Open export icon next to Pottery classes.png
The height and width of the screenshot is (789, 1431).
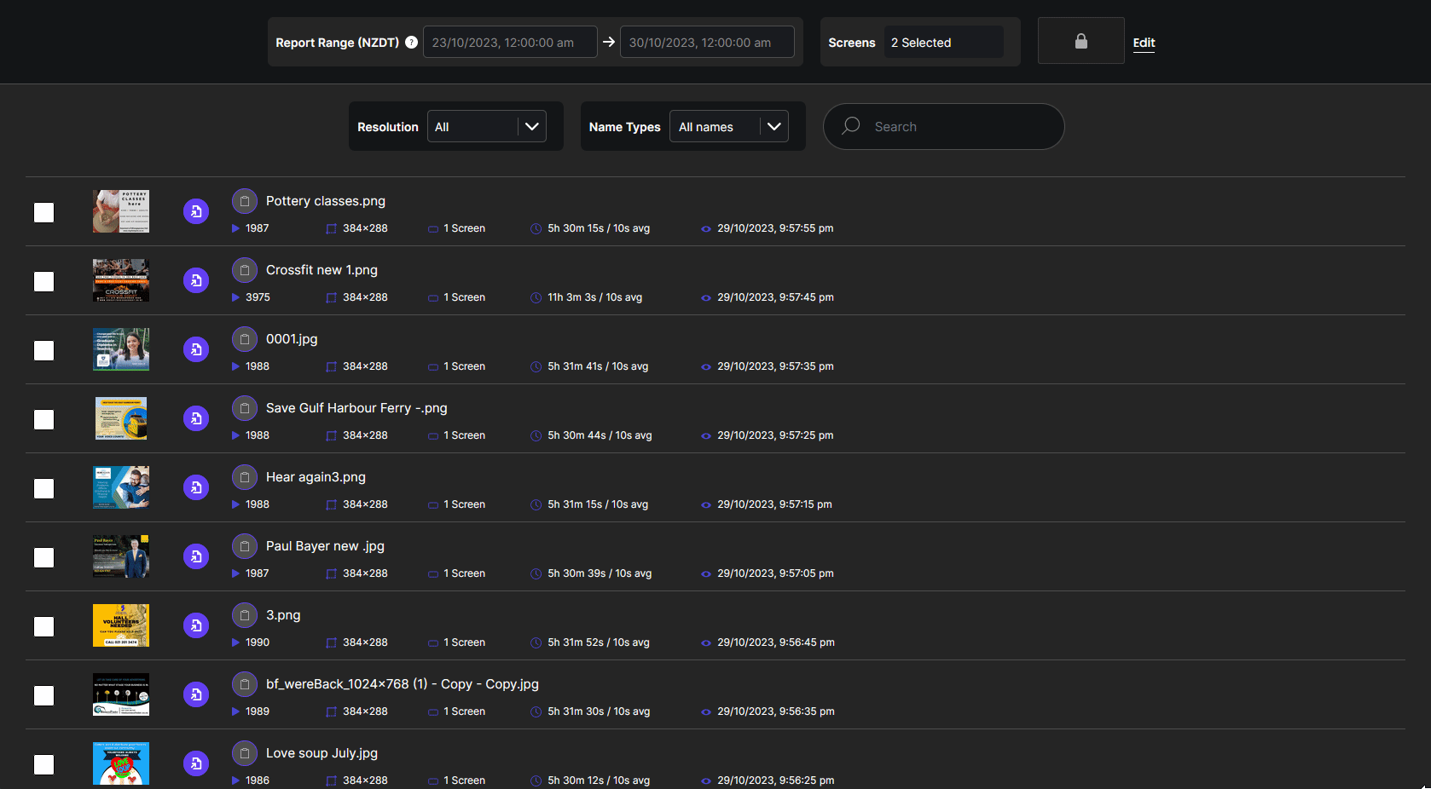[x=196, y=210]
